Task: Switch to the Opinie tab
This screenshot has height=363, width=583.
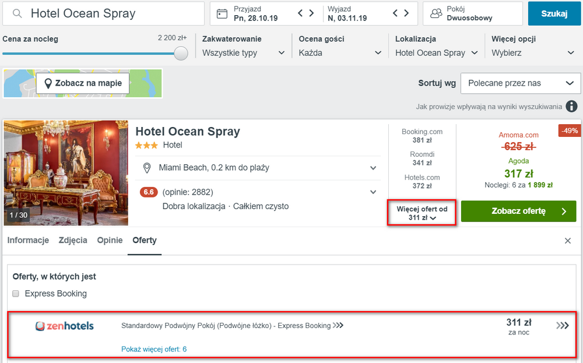Action: (x=110, y=241)
